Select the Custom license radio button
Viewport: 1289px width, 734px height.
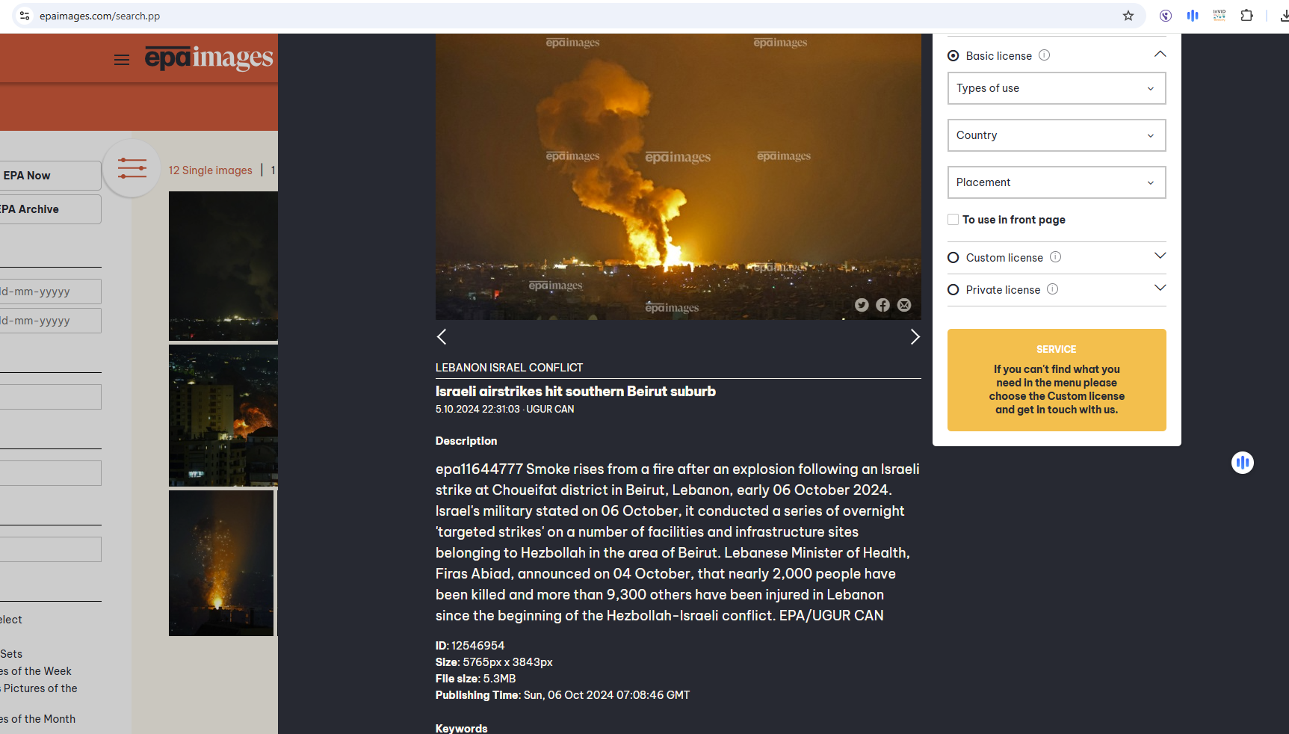click(953, 258)
